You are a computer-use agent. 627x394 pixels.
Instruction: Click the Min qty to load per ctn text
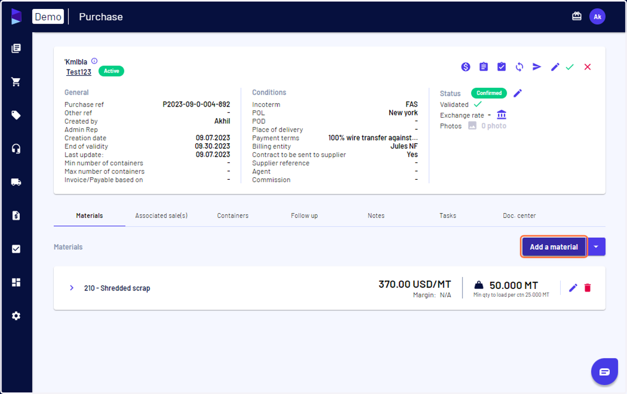[511, 295]
